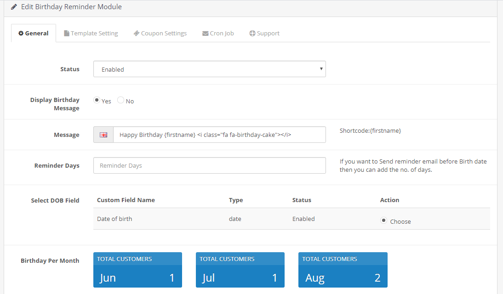Open the Support tab
Image resolution: width=503 pixels, height=294 pixels.
point(265,34)
